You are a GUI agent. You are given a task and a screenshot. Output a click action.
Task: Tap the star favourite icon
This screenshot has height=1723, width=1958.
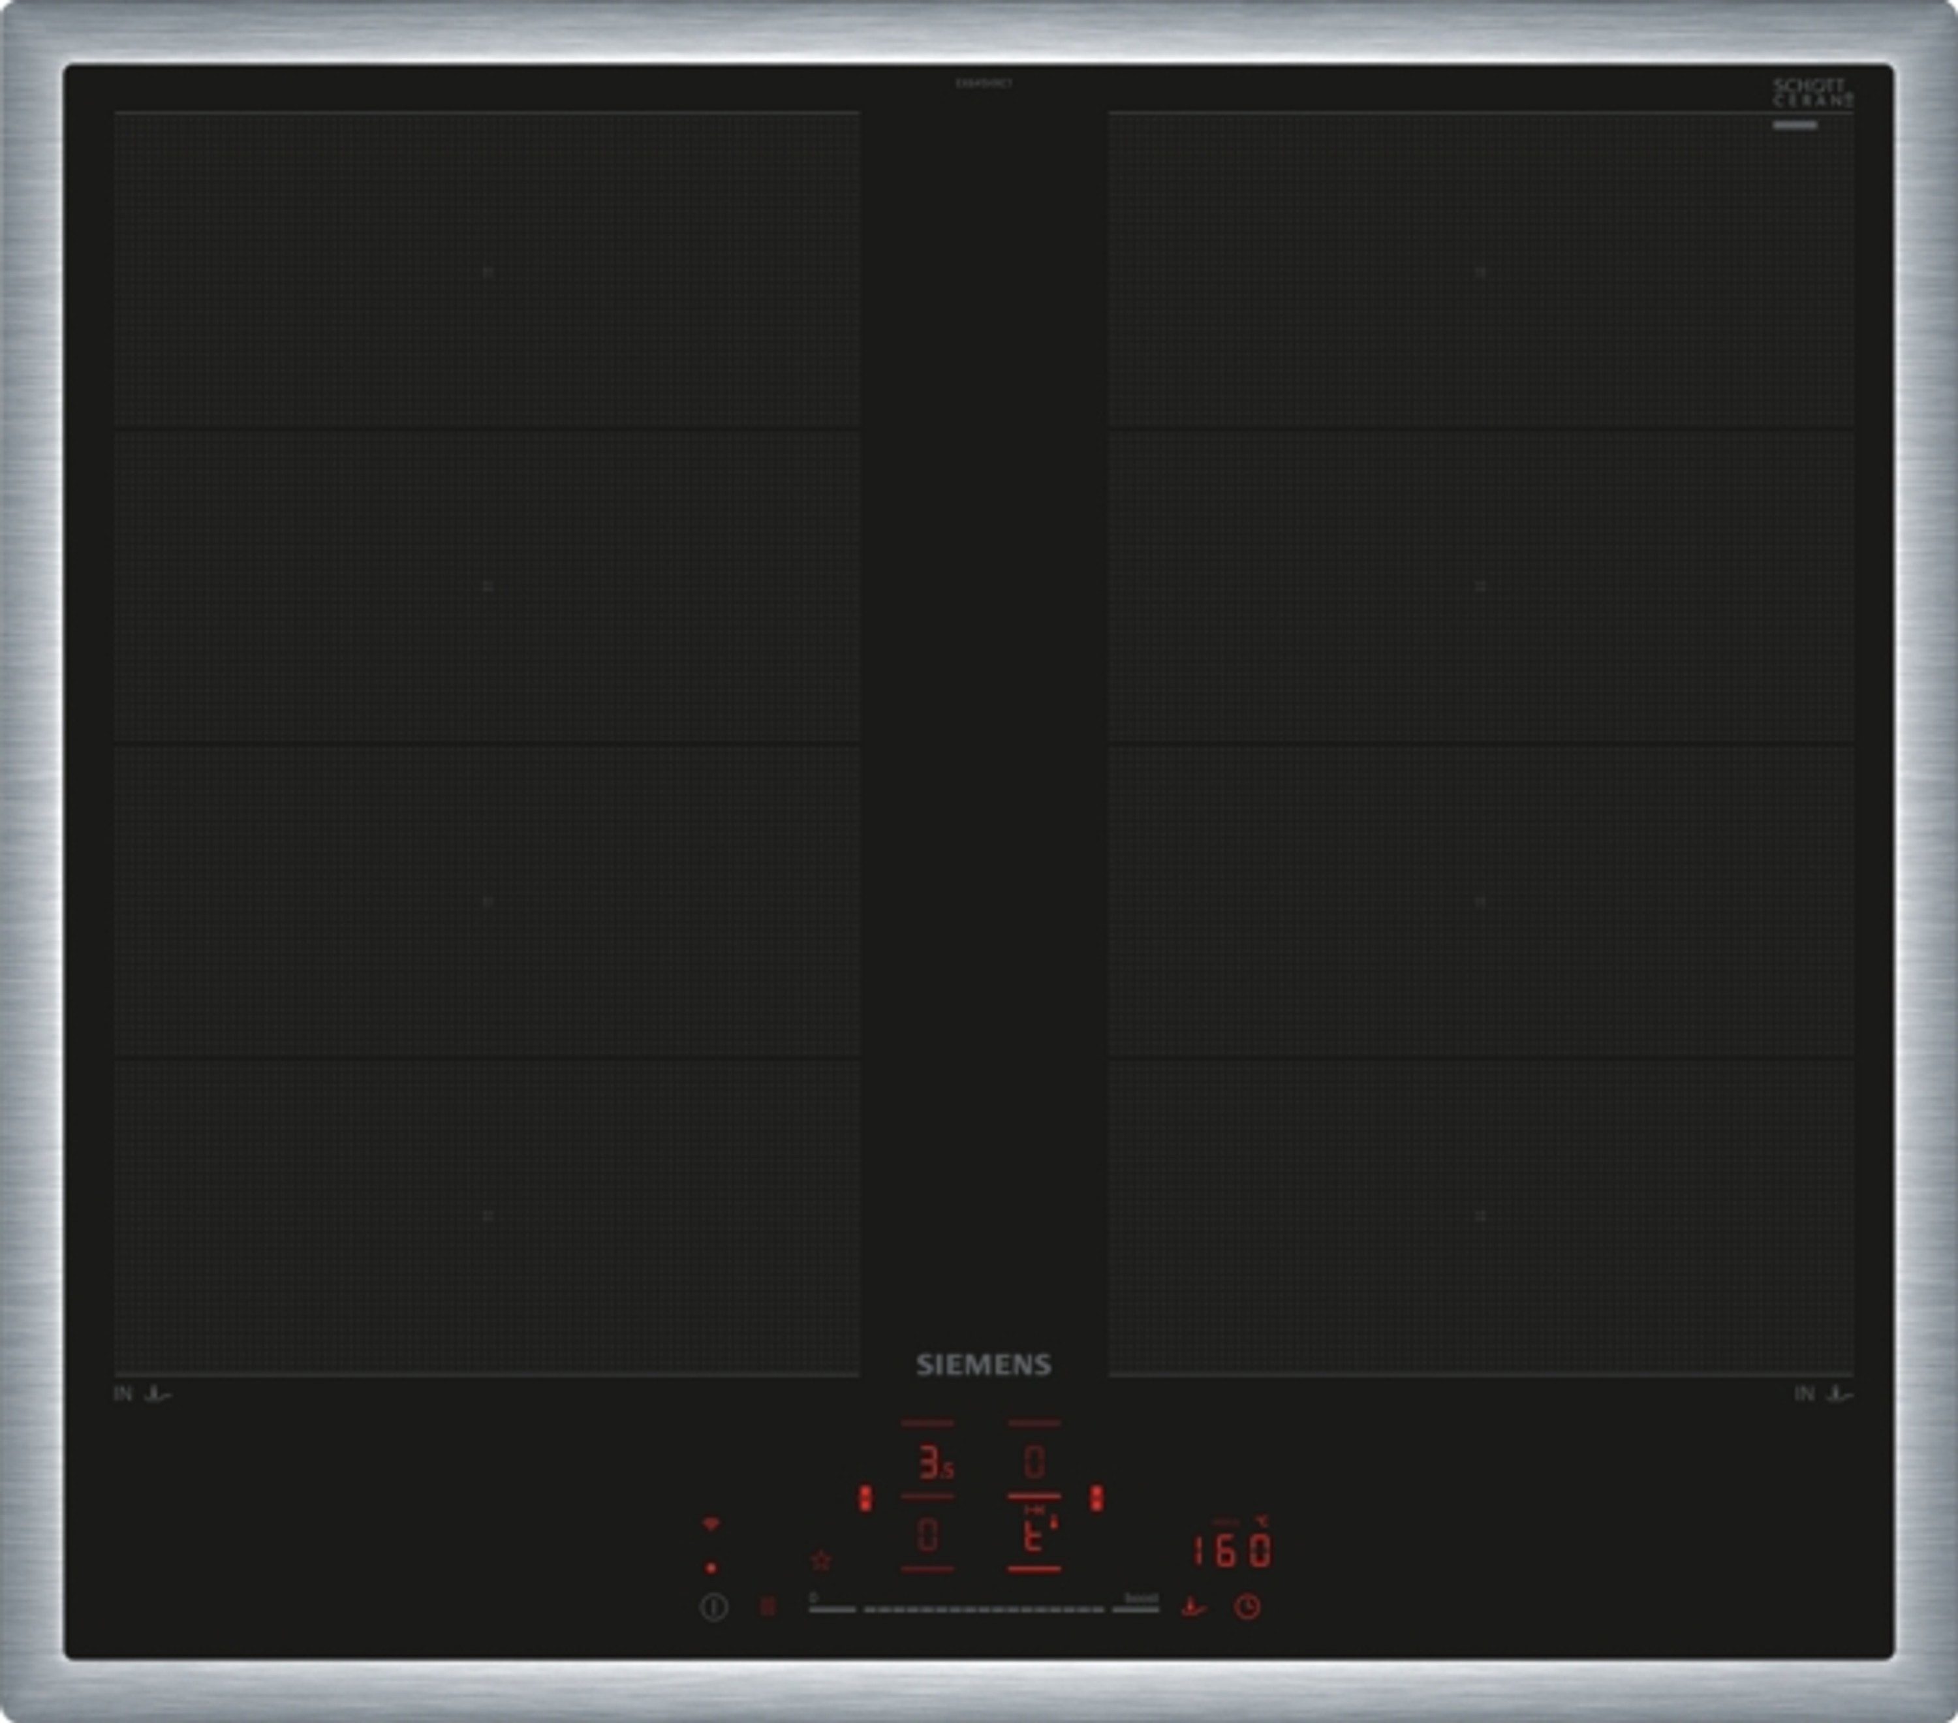[x=821, y=1560]
